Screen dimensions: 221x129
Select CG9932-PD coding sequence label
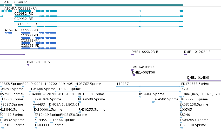coord(30,46)
